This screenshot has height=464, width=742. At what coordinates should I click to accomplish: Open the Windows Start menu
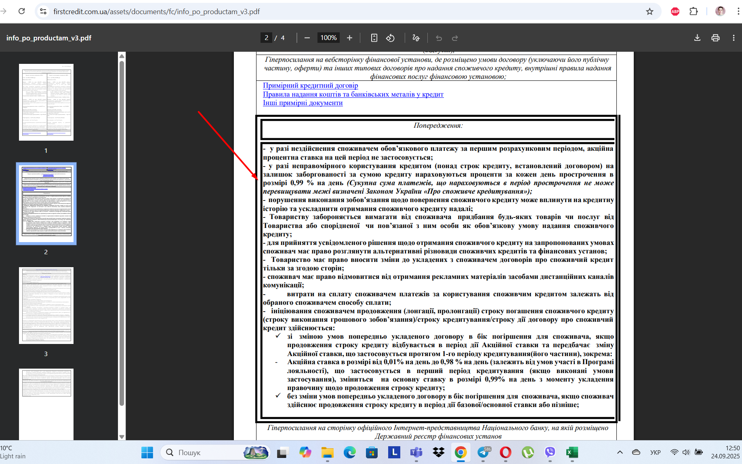coord(147,452)
